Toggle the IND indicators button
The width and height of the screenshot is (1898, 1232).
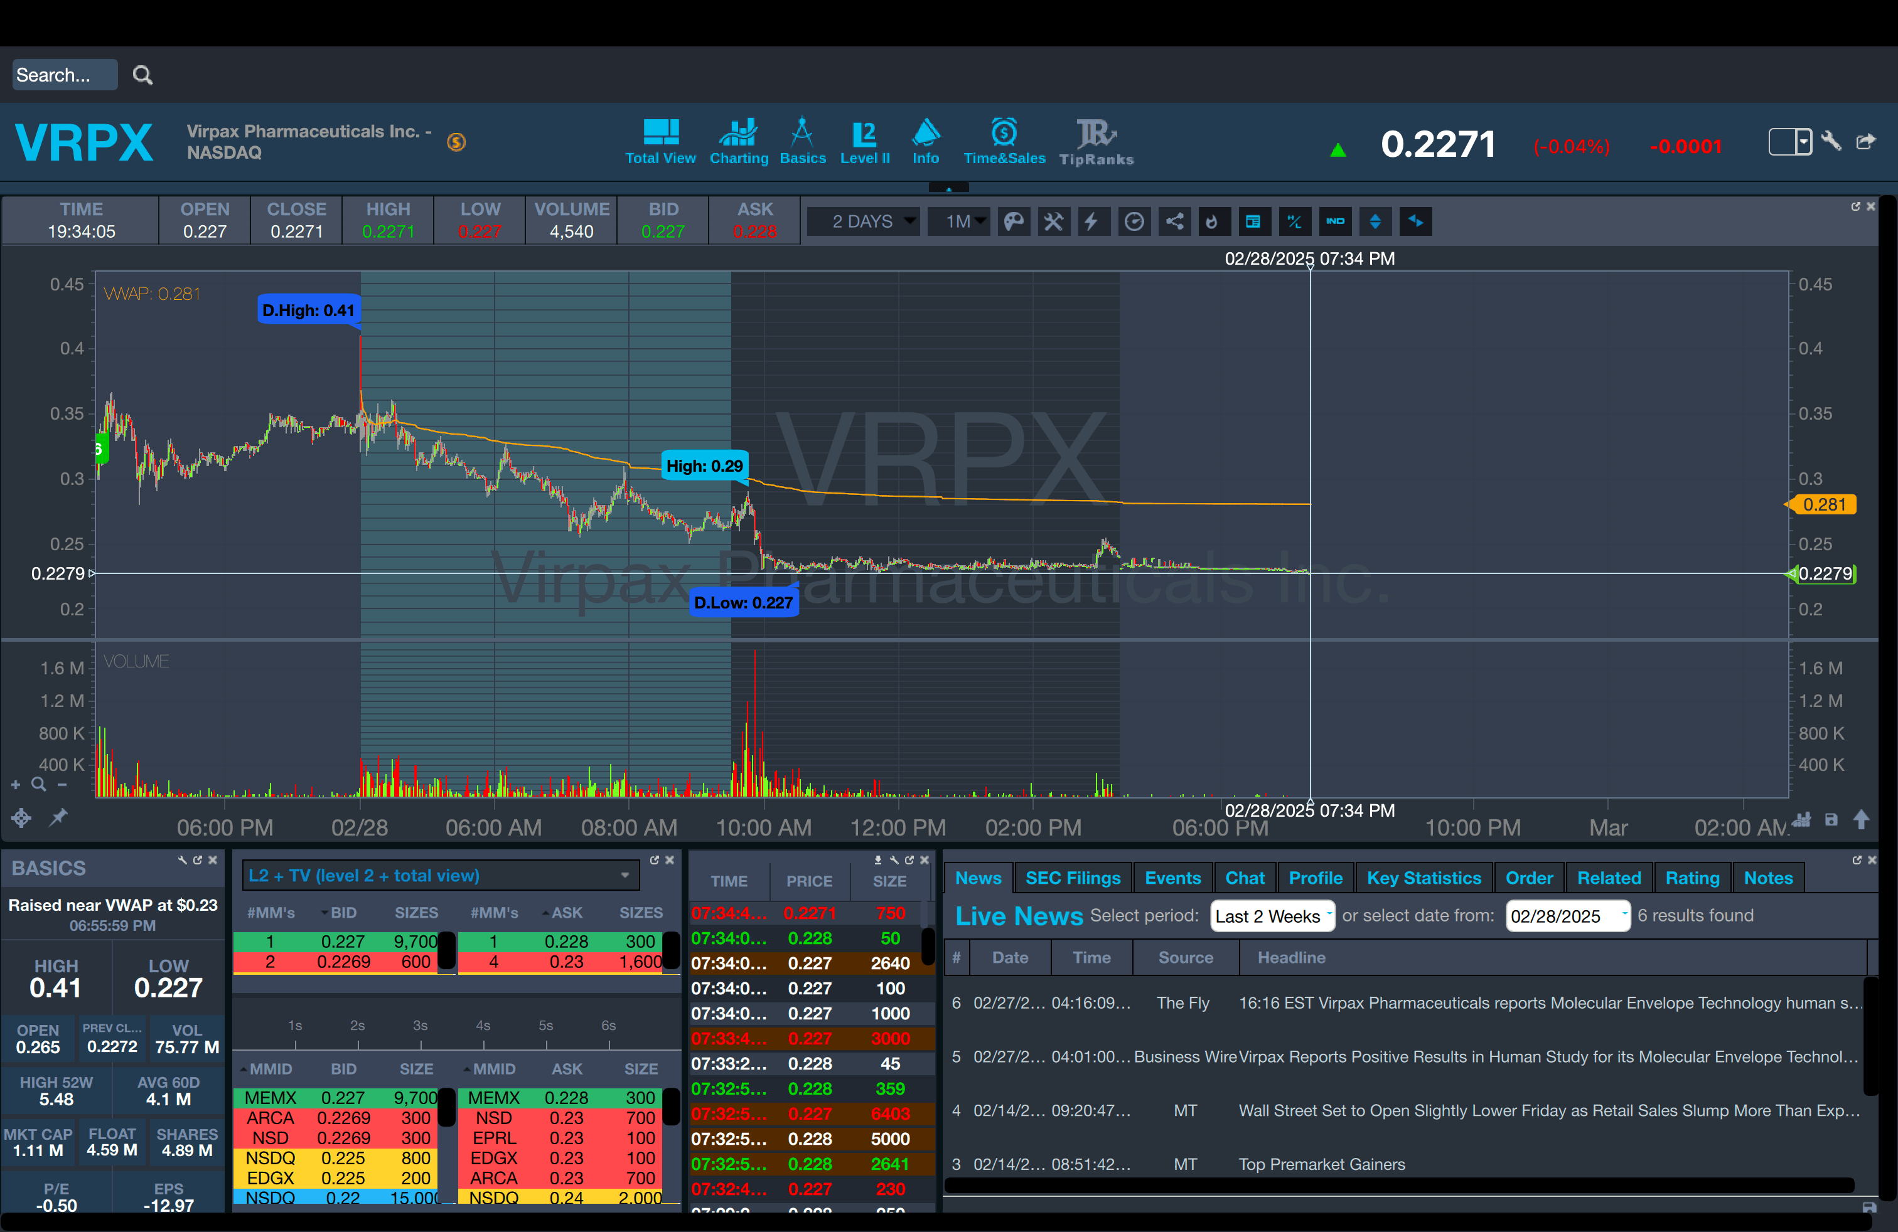coord(1335,221)
